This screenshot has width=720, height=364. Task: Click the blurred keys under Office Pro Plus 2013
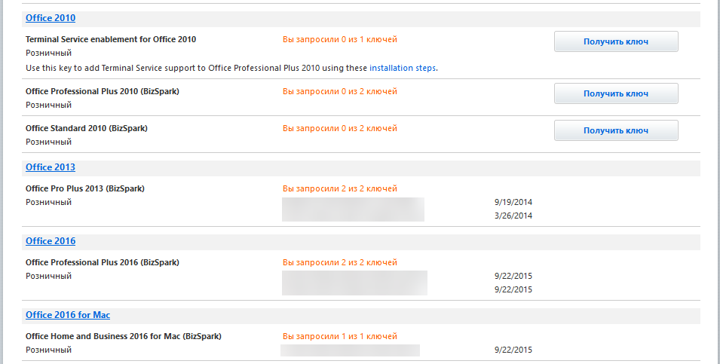[x=353, y=209]
